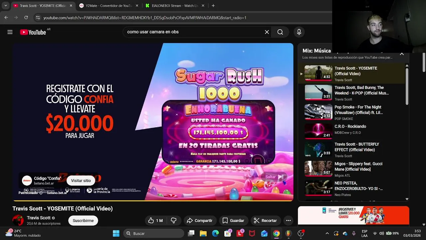426x240 pixels.
Task: Open OBS Studio from the taskbar
Action: (301, 233)
